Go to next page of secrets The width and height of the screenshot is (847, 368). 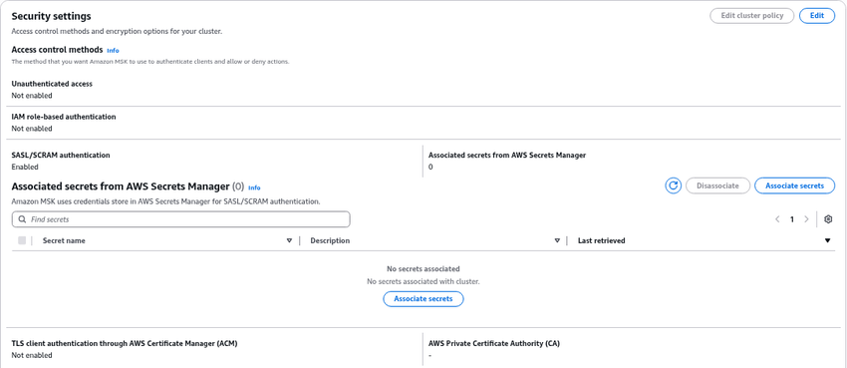(806, 219)
